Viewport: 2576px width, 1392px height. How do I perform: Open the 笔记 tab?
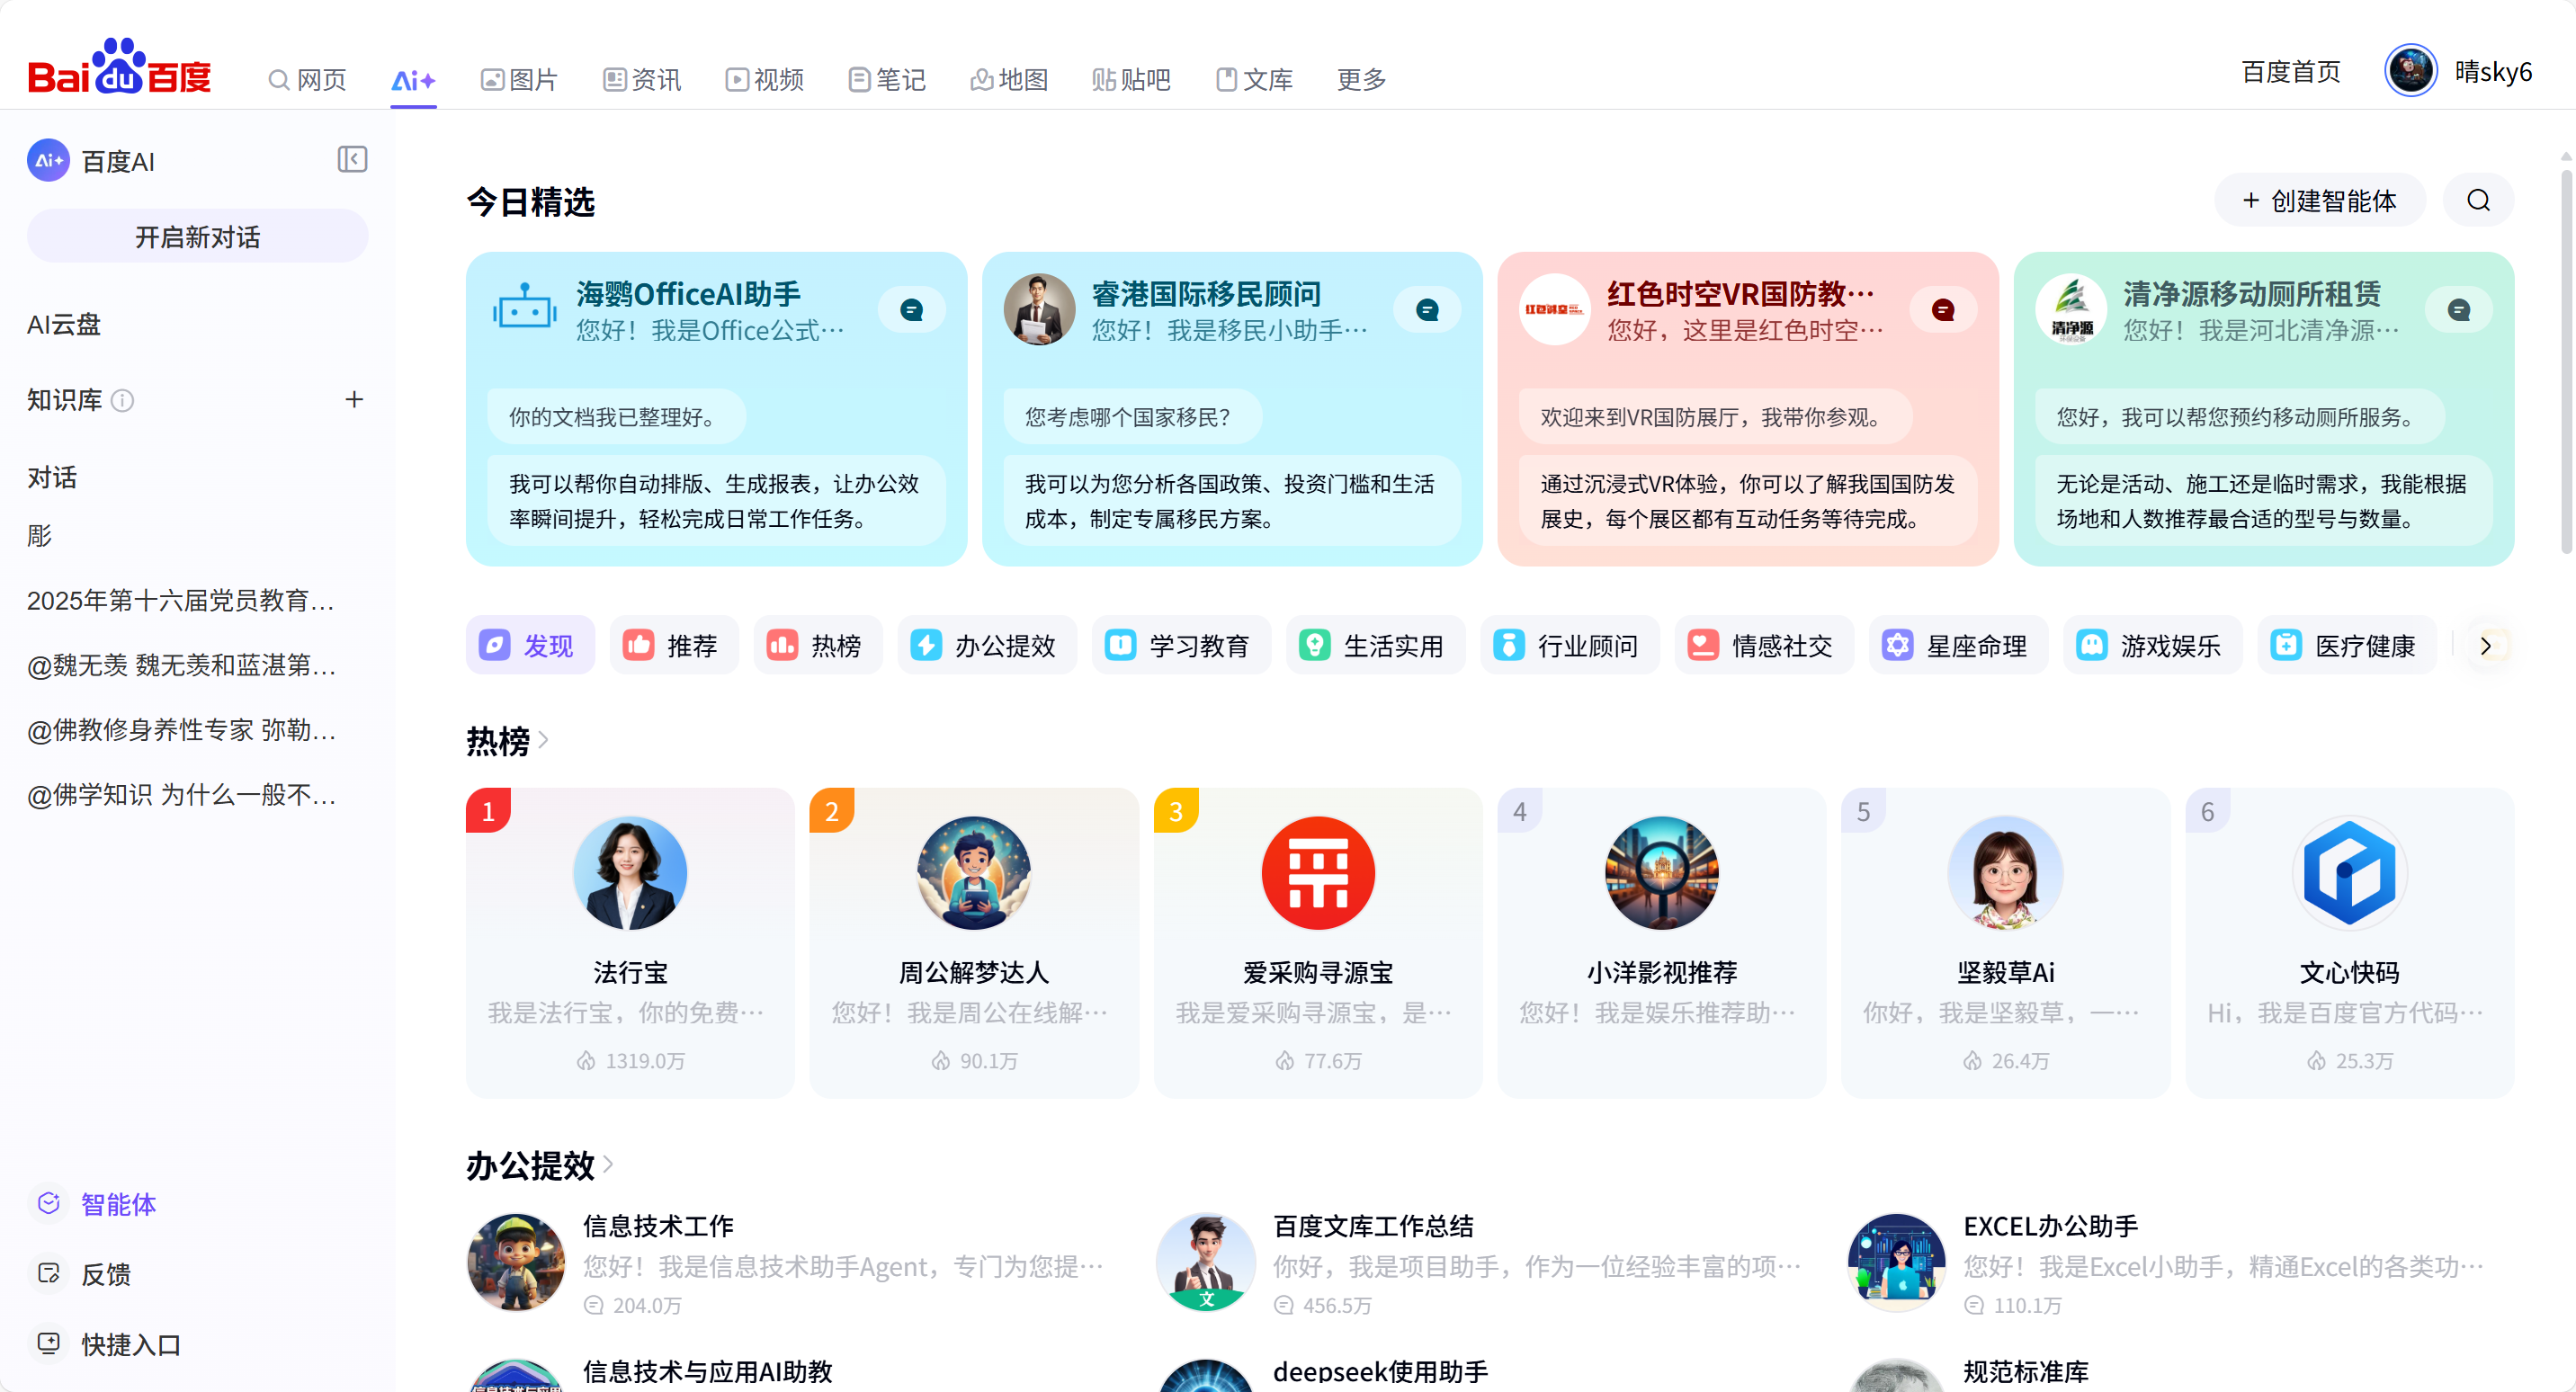tap(887, 79)
